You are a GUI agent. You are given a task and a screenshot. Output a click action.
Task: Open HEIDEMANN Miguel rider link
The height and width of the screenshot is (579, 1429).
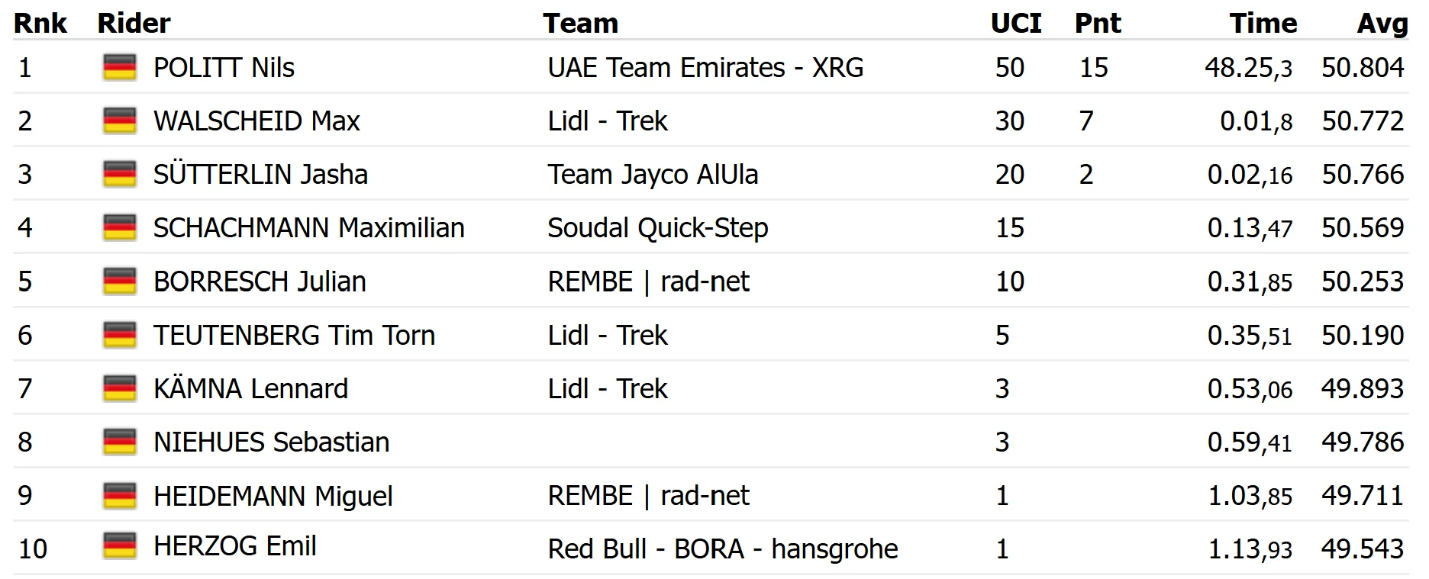(273, 497)
